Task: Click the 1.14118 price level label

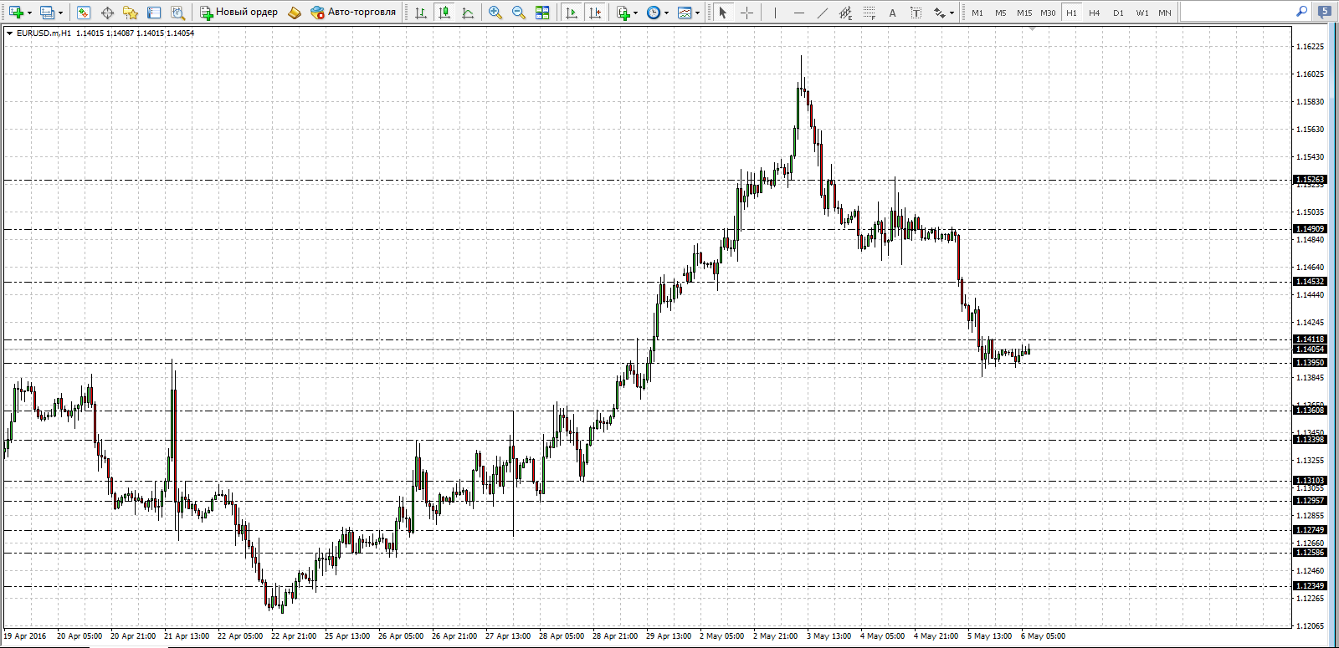Action: pyautogui.click(x=1311, y=339)
